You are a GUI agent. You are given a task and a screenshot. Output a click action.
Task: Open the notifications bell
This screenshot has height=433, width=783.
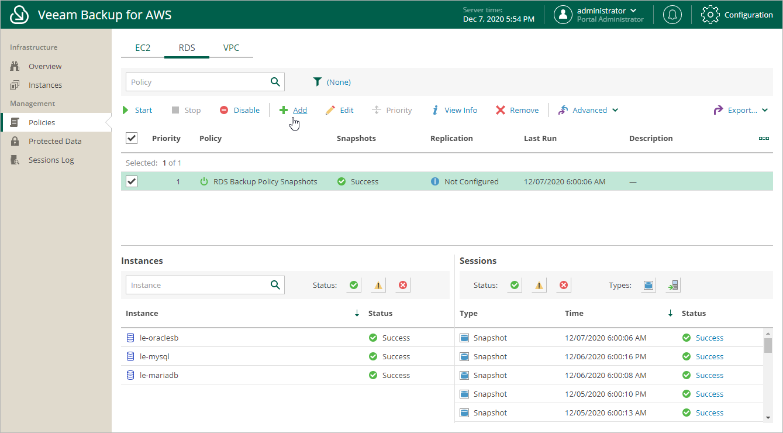[672, 15]
